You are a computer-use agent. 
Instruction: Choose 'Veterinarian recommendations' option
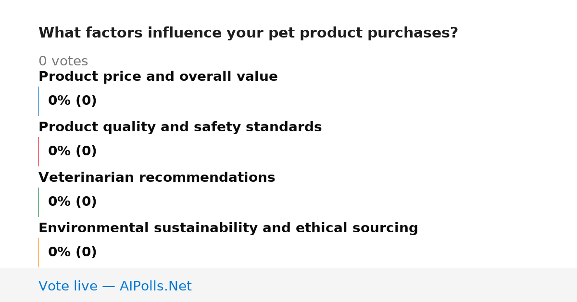pos(157,178)
